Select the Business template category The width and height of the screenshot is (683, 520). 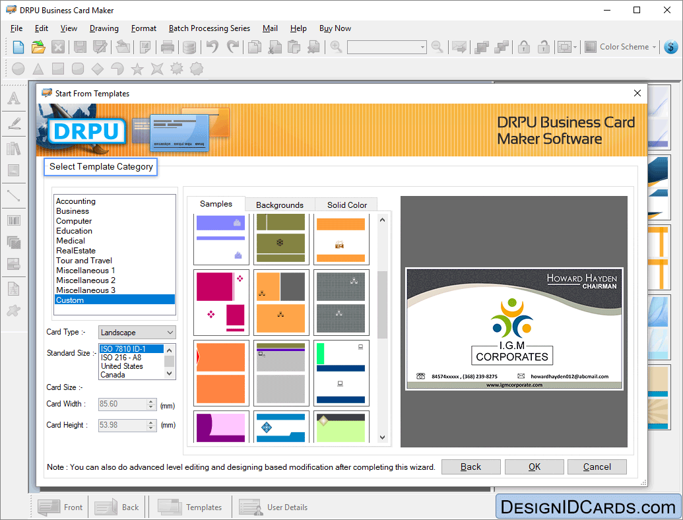click(115, 211)
